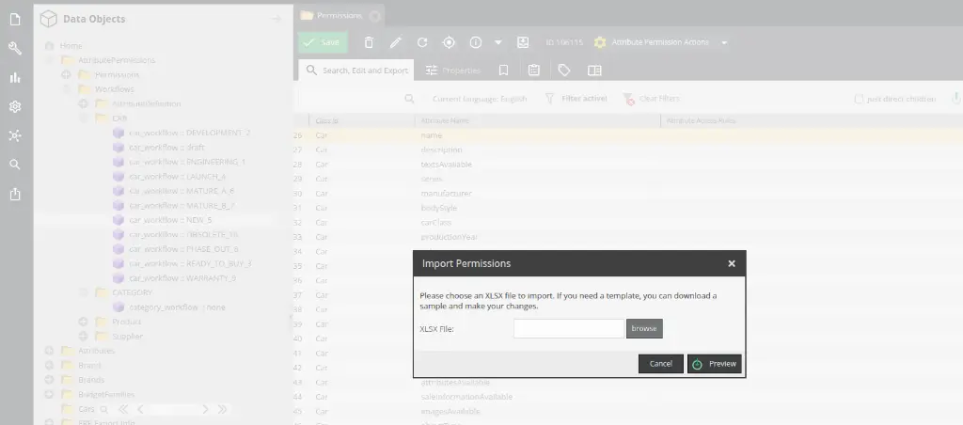Image resolution: width=963 pixels, height=425 pixels.
Task: Click the export share icon in sidebar
Action: click(15, 194)
